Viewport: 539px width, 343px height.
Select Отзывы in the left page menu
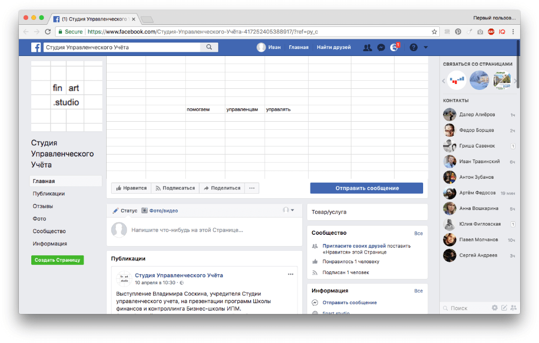pyautogui.click(x=43, y=206)
